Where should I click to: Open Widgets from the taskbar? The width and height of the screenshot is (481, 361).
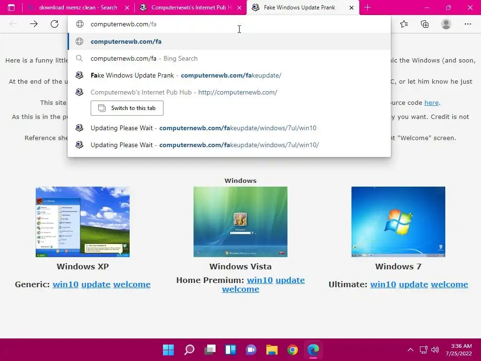[230, 350]
